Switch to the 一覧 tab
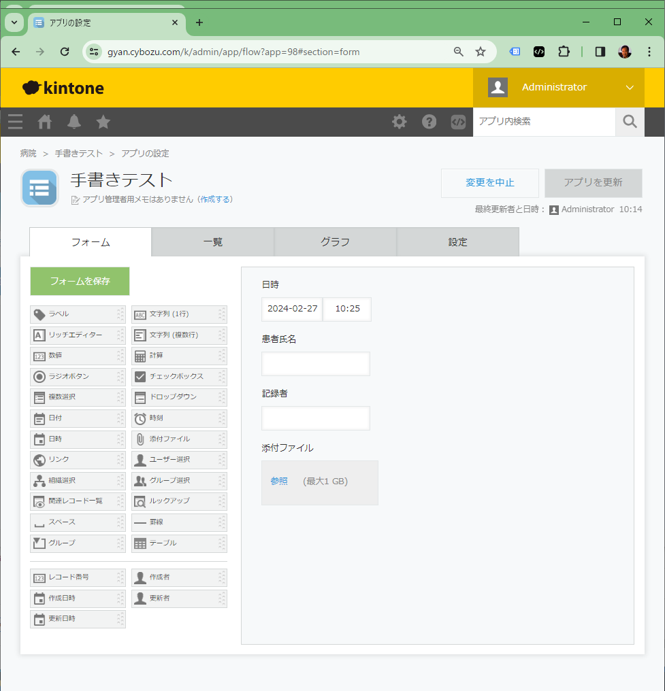Viewport: 665px width, 691px height. coord(212,242)
